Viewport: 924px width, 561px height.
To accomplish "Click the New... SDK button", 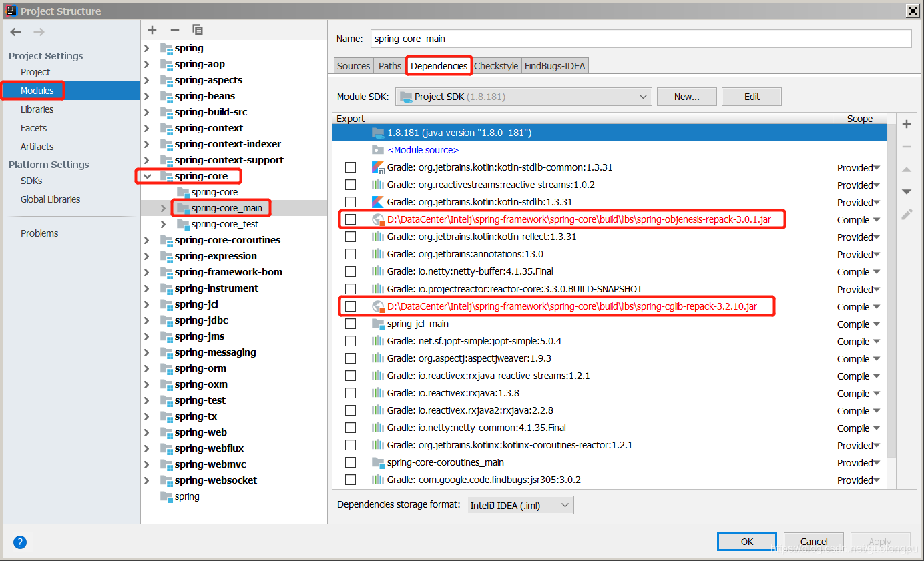I will [x=686, y=97].
